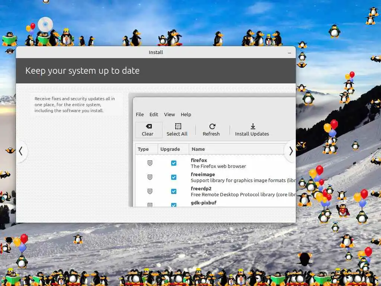Select 'The Firefox web browser' description
Screen dimensions: 381x286
pyautogui.click(x=218, y=166)
